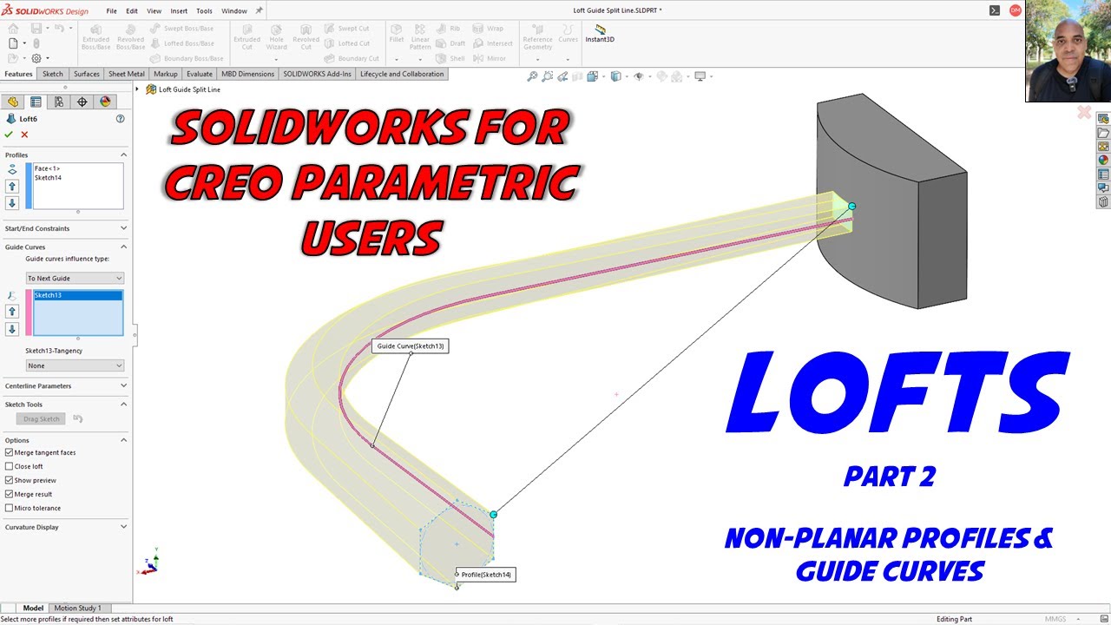The image size is (1111, 625).
Task: Click the pin icon beside Window menu
Action: 259,10
